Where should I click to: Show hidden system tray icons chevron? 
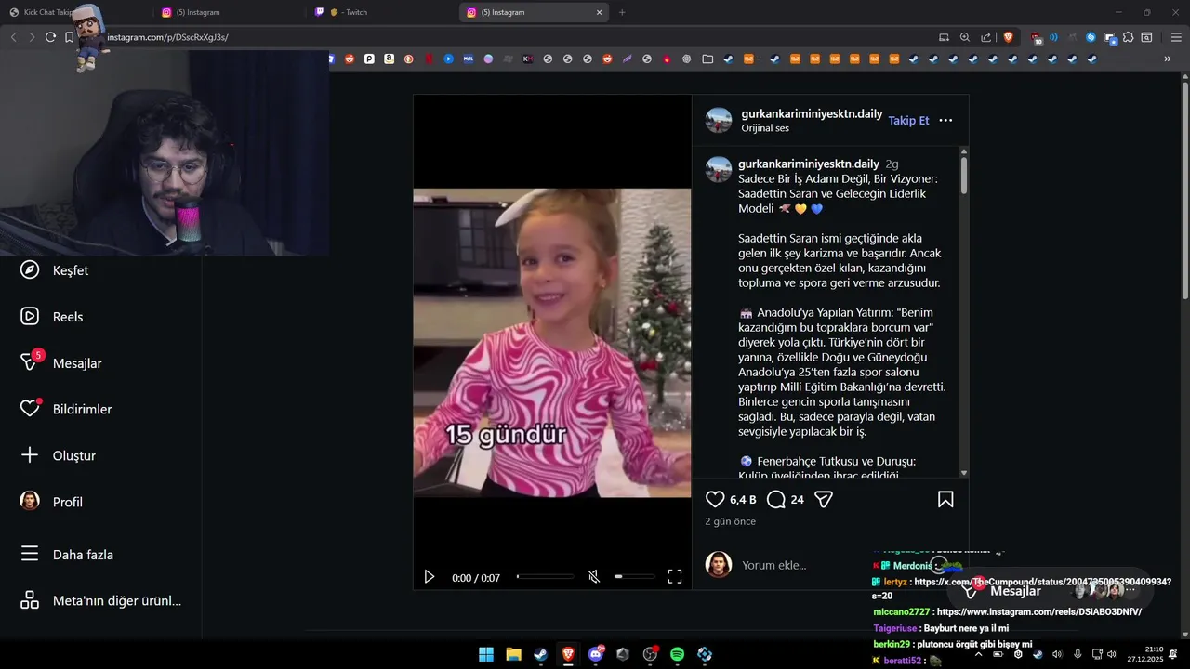tap(979, 654)
